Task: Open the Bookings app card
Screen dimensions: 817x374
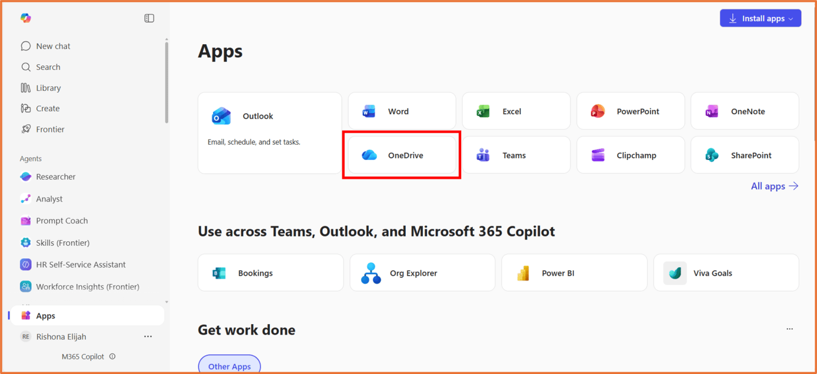Action: coord(270,273)
